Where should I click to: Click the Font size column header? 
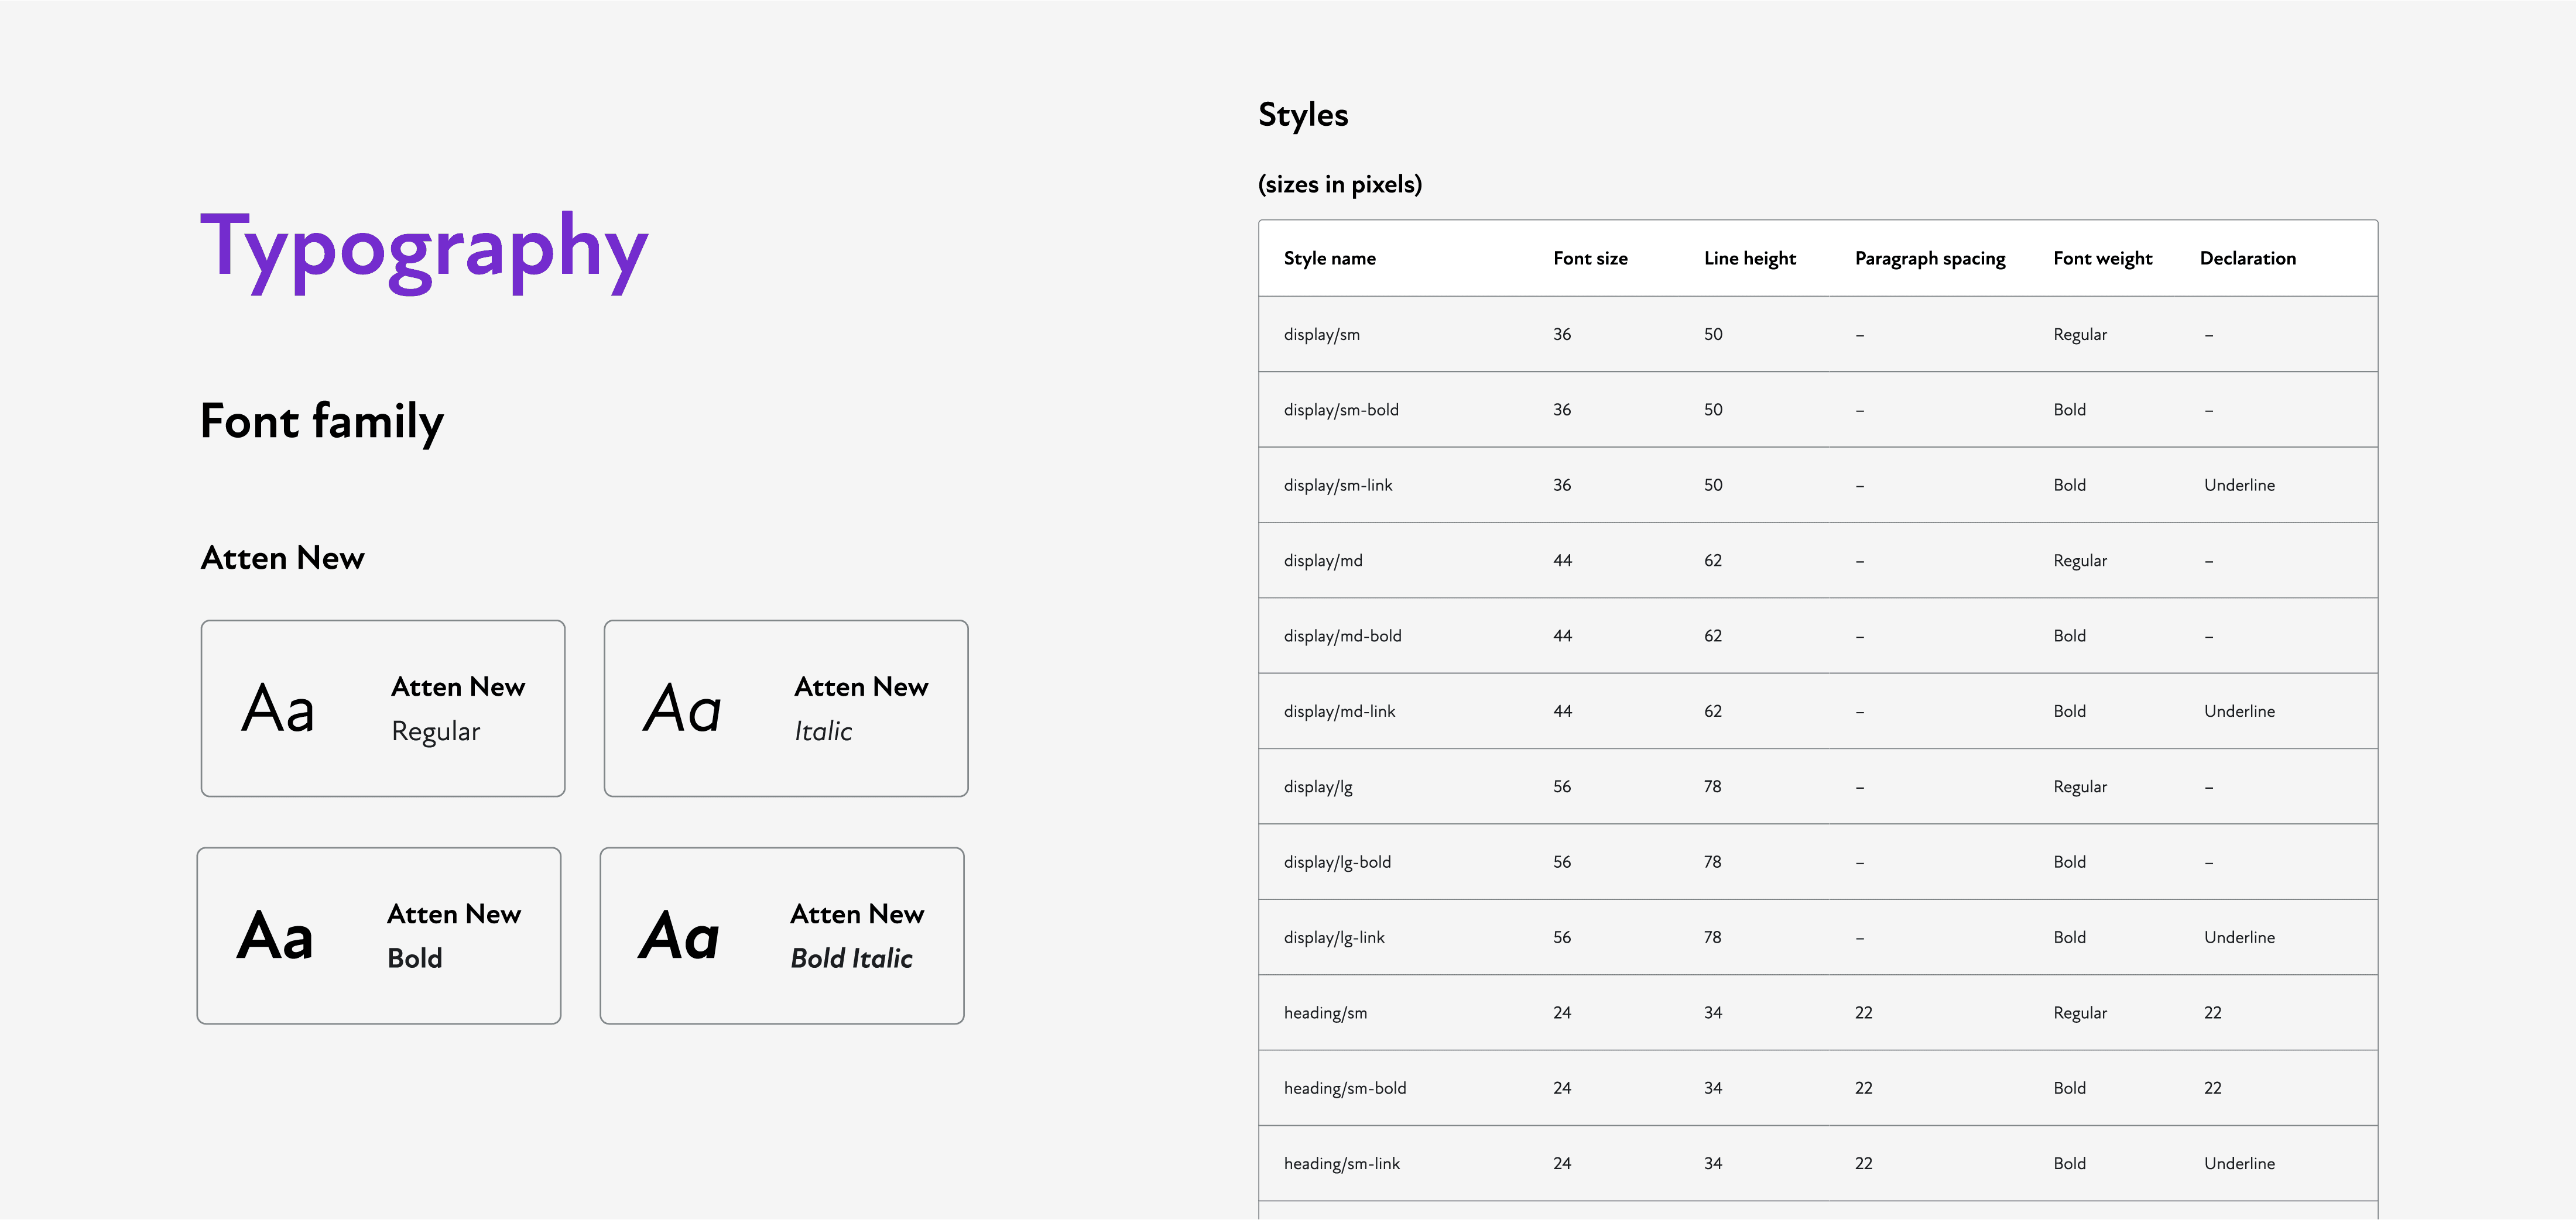(x=1589, y=259)
